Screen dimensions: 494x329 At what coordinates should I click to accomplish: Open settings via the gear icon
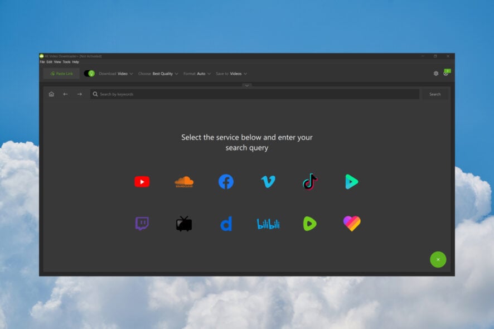[x=436, y=74]
